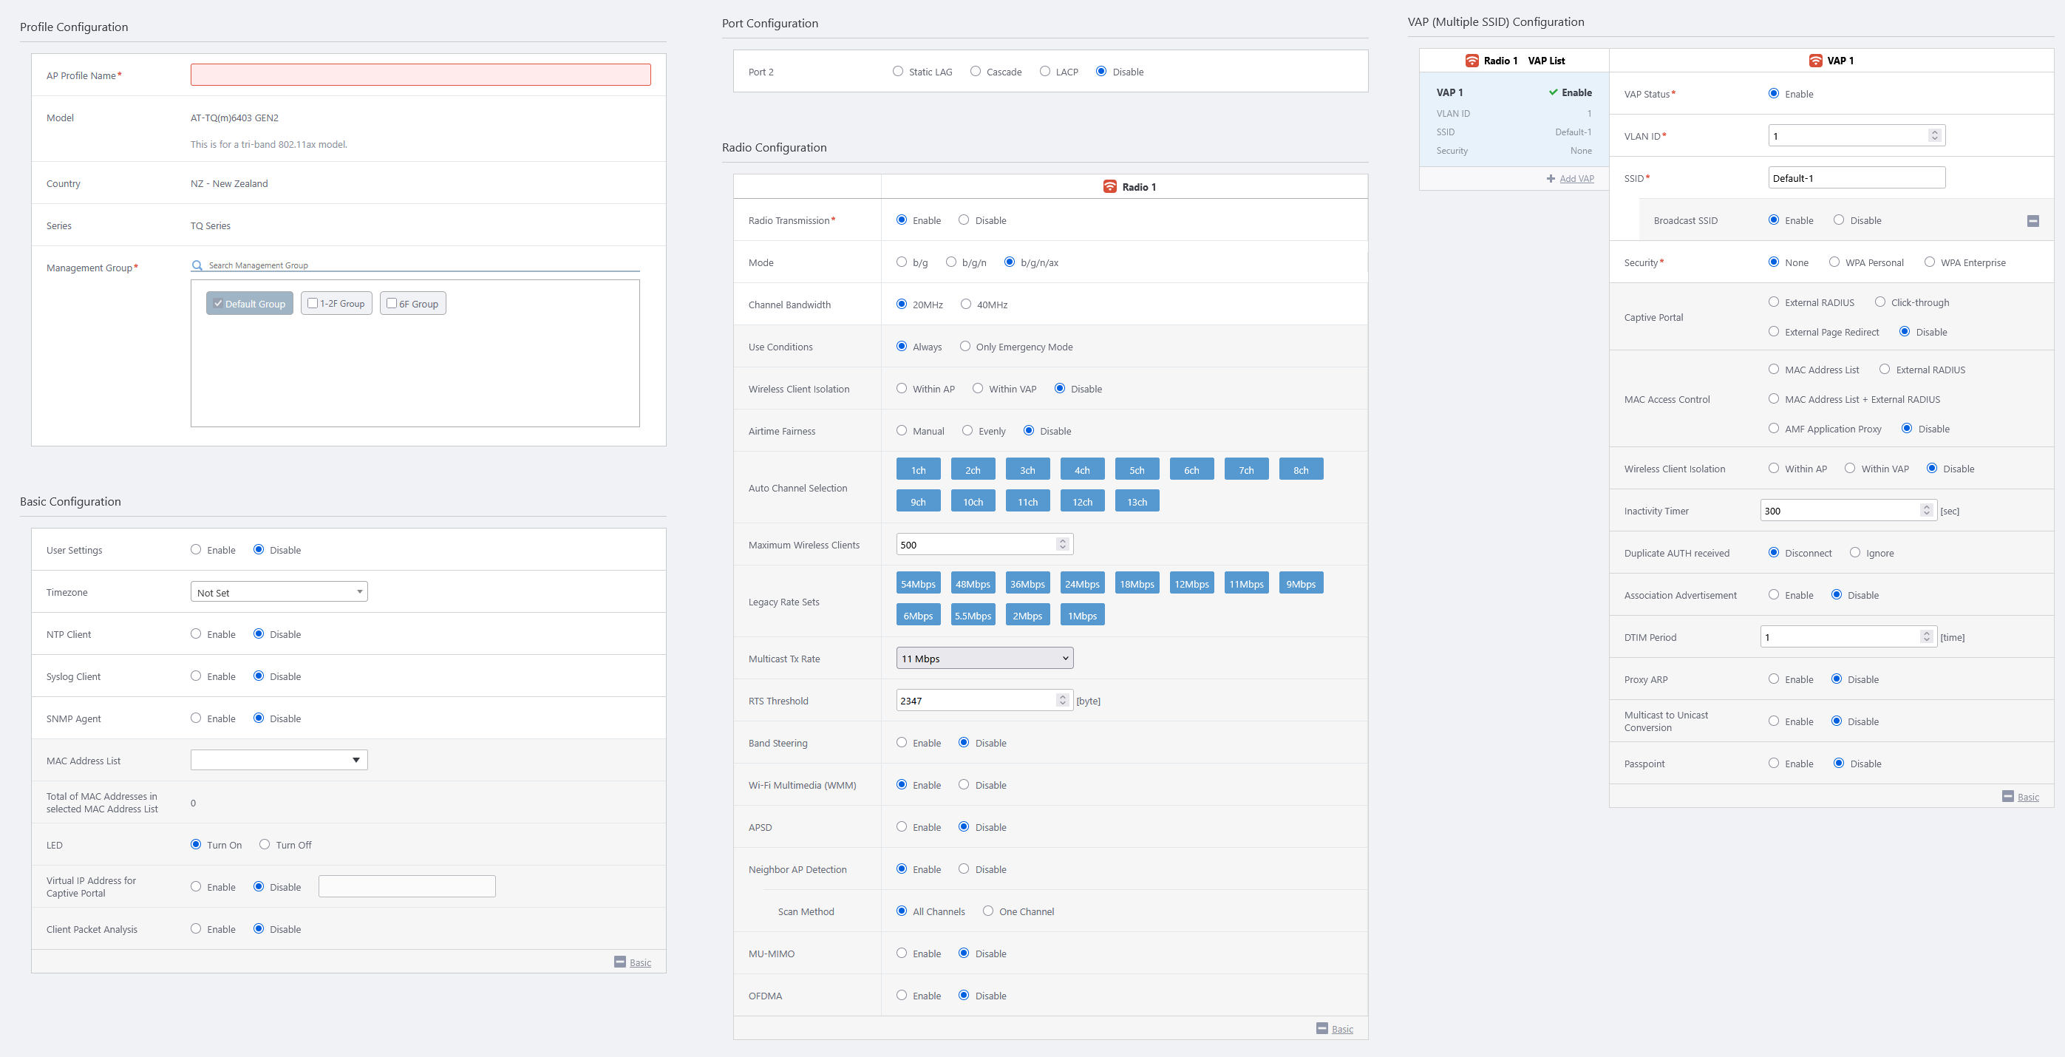This screenshot has height=1057, width=2065.
Task: Toggle the 1Mbps legacy rate button
Action: [1082, 616]
